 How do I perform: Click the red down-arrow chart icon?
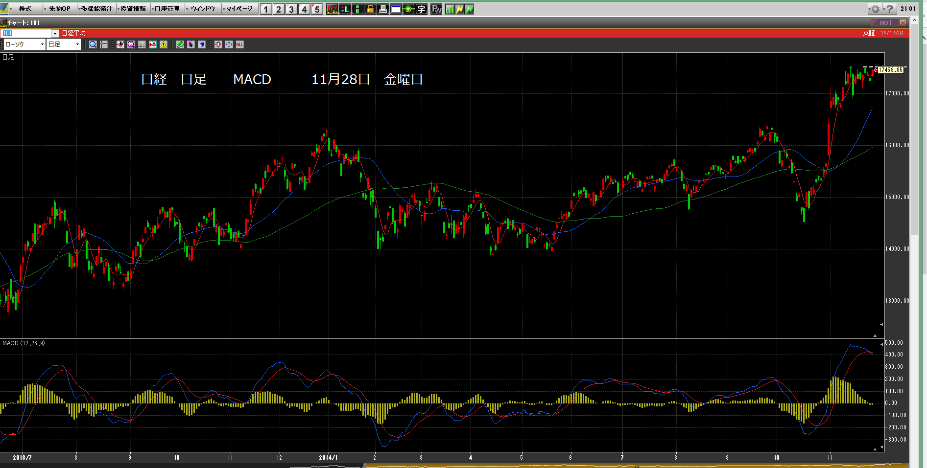point(120,45)
